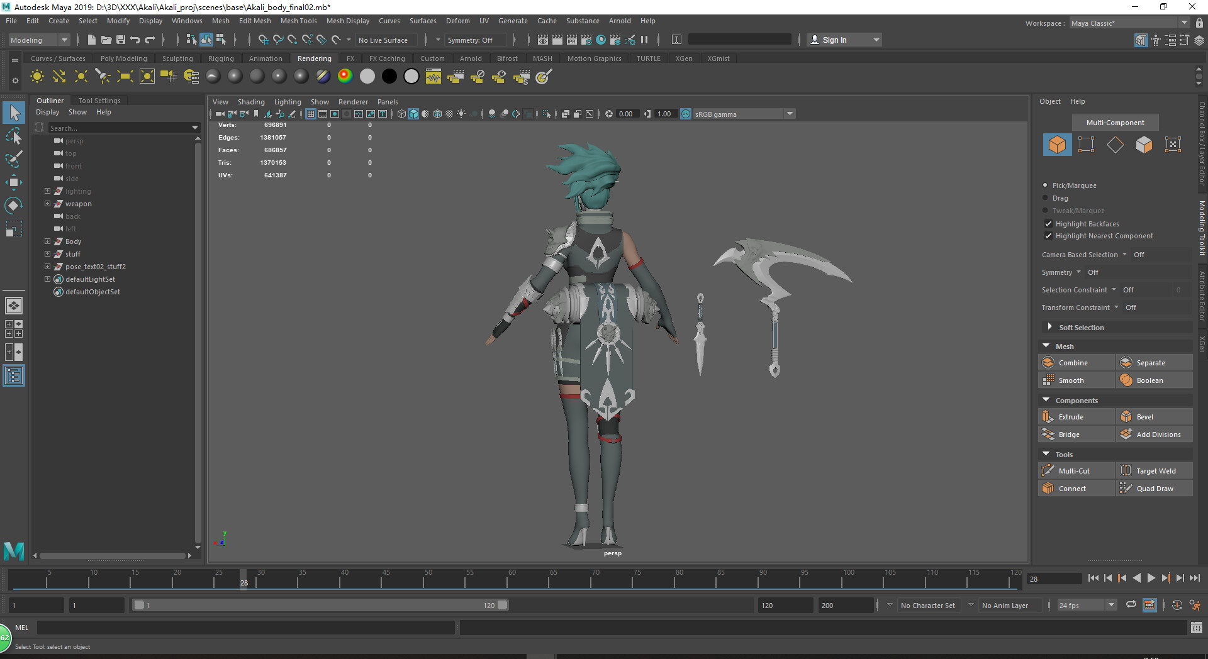The height and width of the screenshot is (659, 1208).
Task: Select Pick/Marquee radio option
Action: coord(1046,186)
